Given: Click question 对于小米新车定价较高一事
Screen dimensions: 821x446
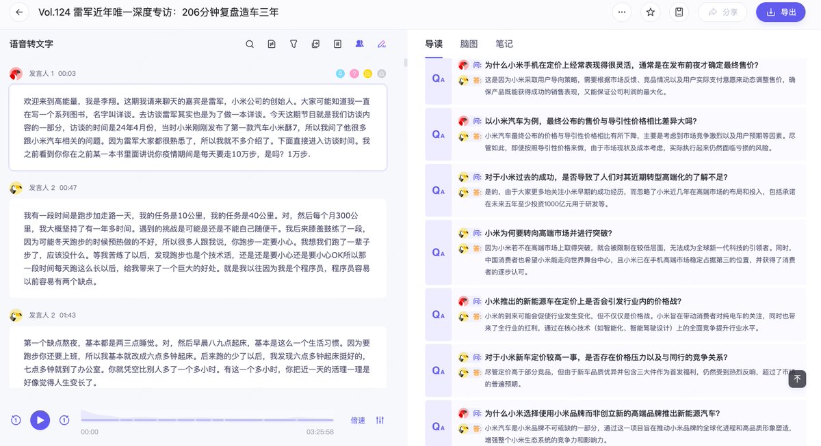Looking at the screenshot, I should (606, 357).
